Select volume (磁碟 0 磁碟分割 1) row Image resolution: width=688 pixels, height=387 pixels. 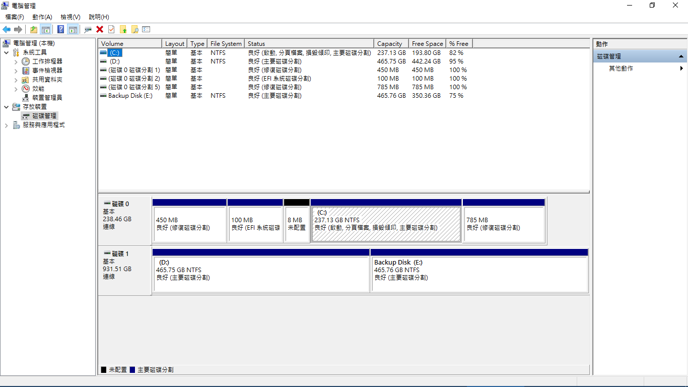[286, 70]
